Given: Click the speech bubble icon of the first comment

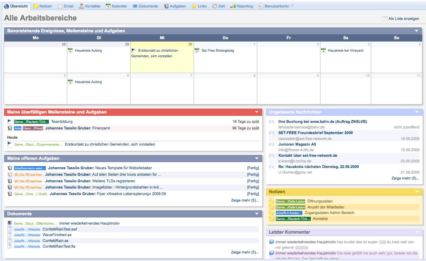Looking at the screenshot, I should 272,242.
